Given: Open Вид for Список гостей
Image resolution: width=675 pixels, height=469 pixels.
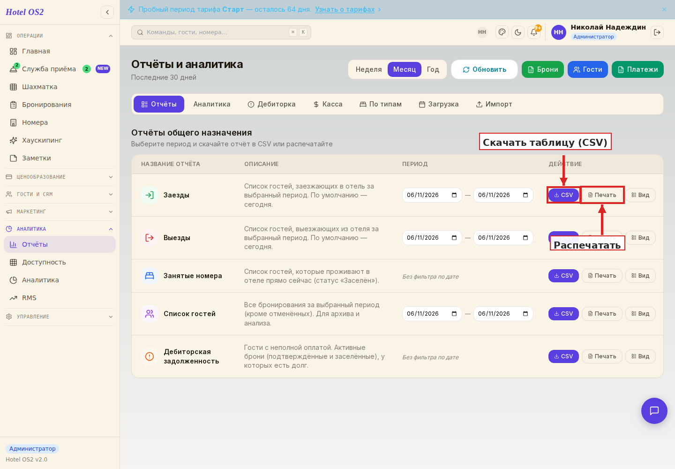Looking at the screenshot, I should [640, 314].
